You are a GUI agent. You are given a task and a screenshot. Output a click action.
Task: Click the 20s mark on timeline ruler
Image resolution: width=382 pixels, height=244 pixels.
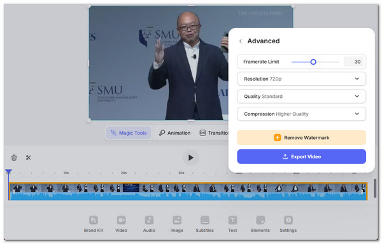[124, 173]
